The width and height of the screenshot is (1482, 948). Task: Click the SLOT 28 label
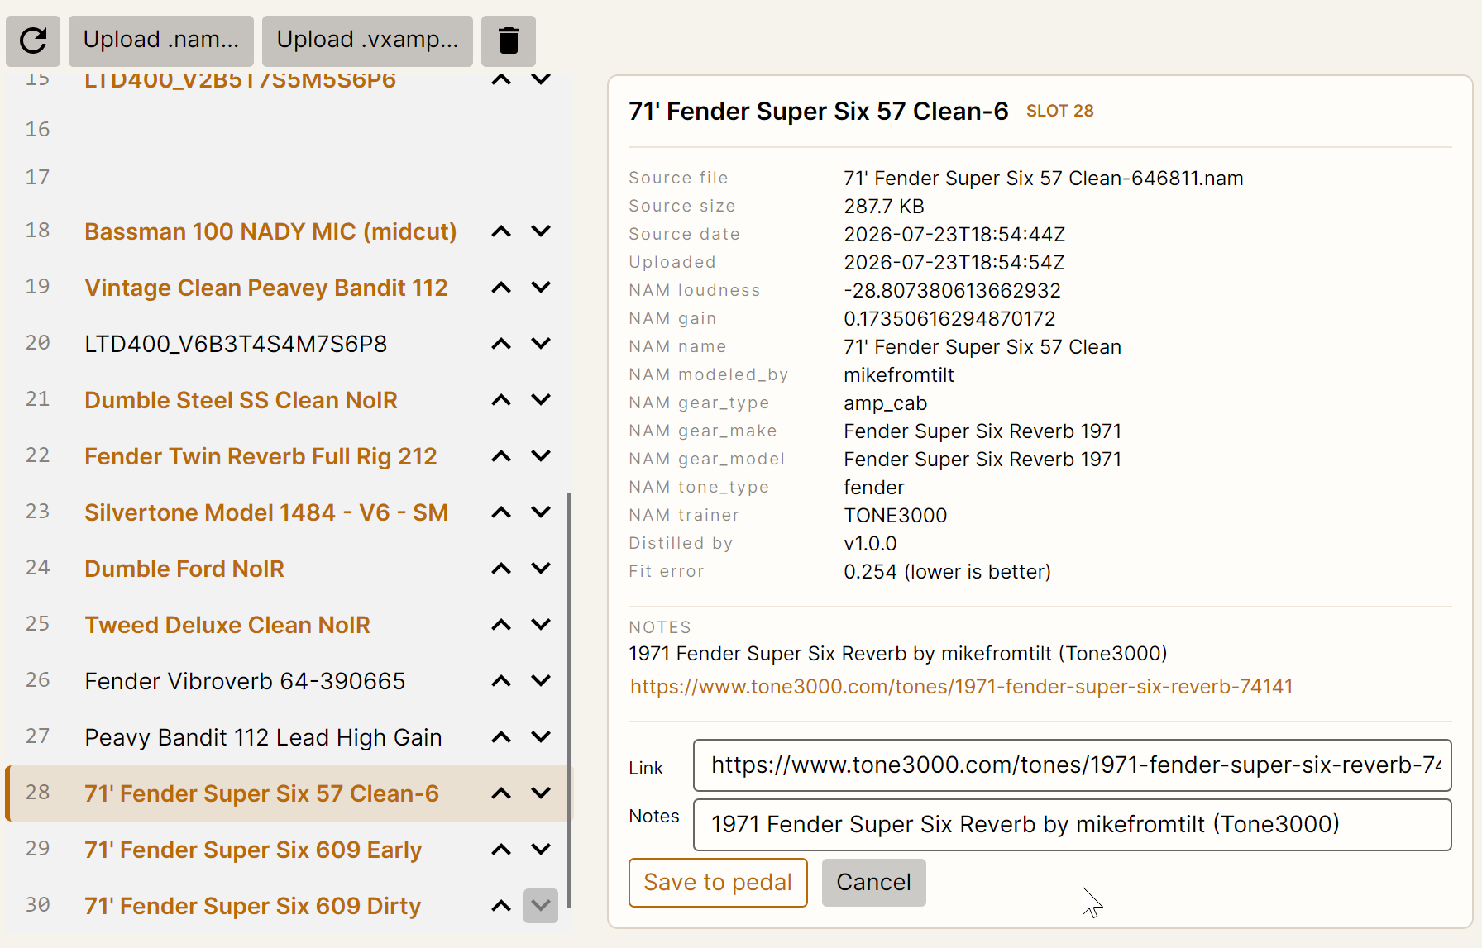coord(1059,112)
